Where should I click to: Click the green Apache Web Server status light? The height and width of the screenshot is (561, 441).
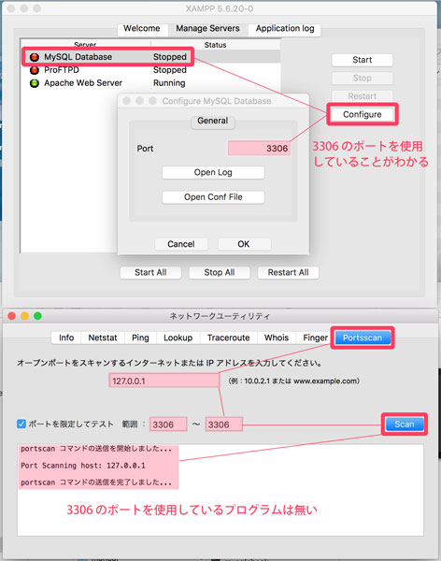click(x=35, y=83)
